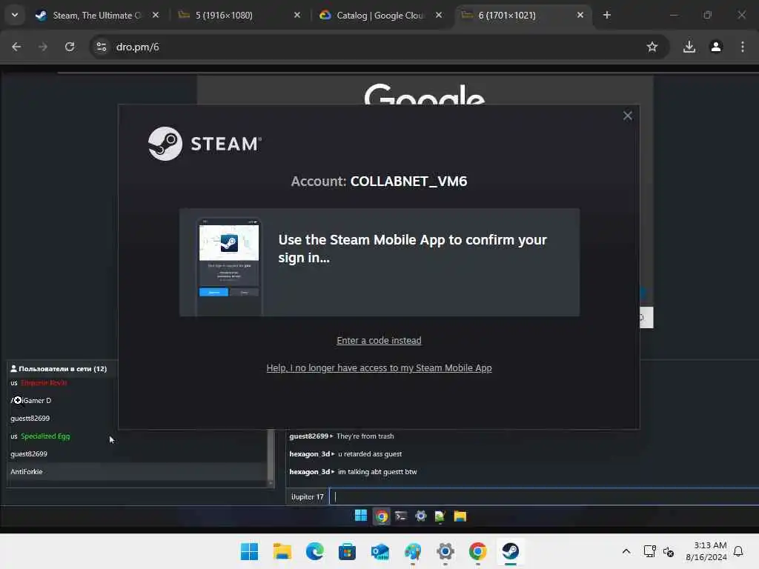Open the browser tab search dropdown arrow
759x569 pixels.
(x=15, y=15)
